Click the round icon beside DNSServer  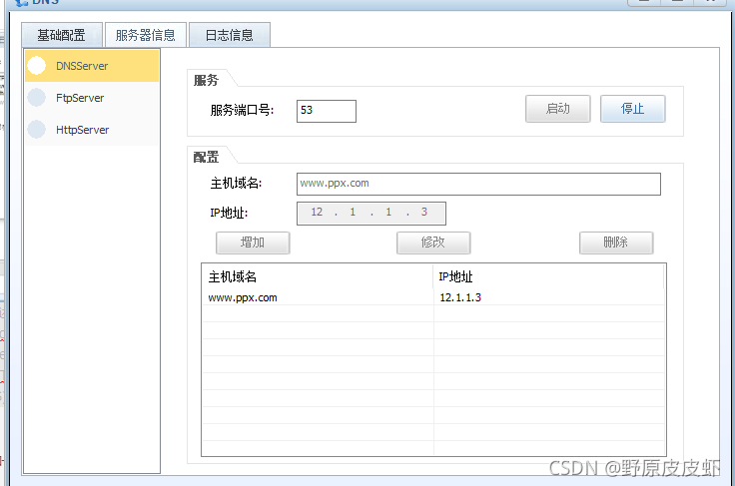point(37,66)
